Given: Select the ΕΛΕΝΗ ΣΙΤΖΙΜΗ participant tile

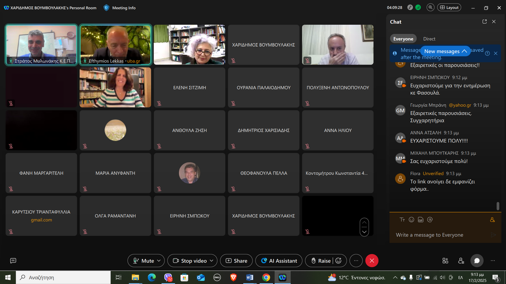Looking at the screenshot, I should pyautogui.click(x=189, y=88).
